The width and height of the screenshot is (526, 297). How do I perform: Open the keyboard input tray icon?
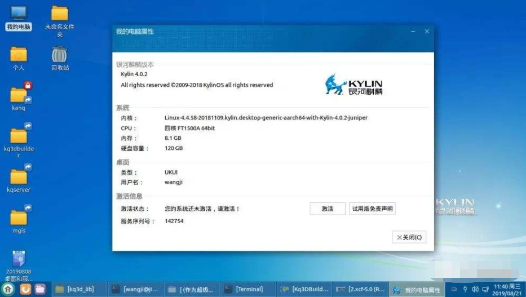(454, 289)
